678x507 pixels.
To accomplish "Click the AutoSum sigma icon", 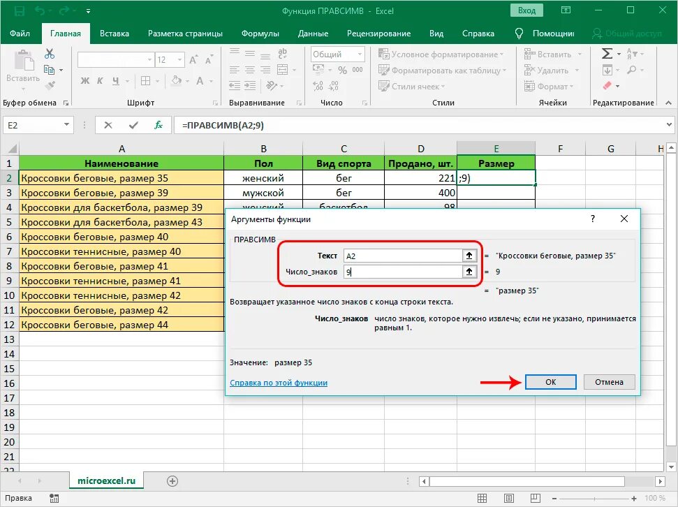I will (x=607, y=54).
